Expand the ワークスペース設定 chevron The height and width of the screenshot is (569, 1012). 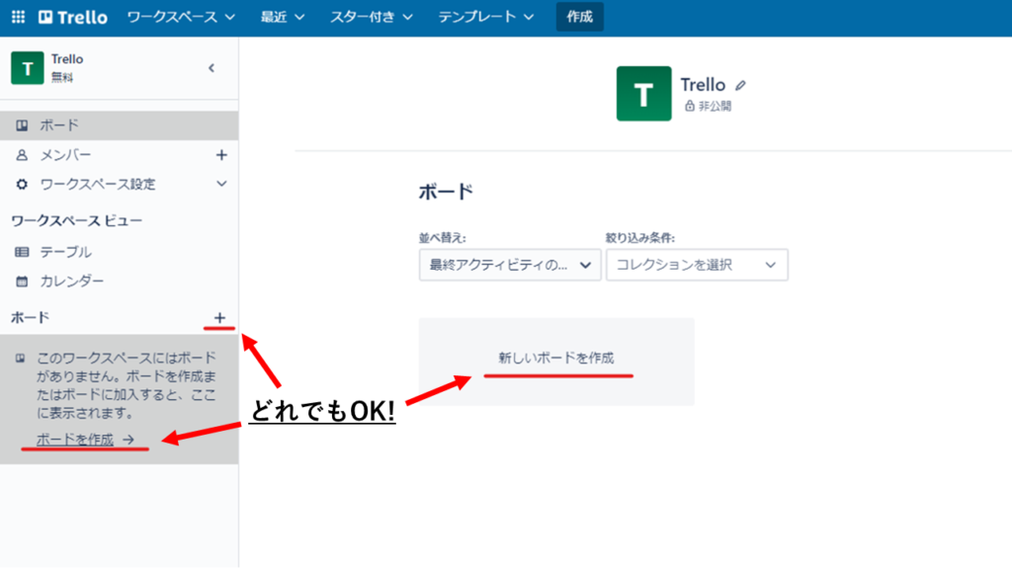[x=221, y=184]
